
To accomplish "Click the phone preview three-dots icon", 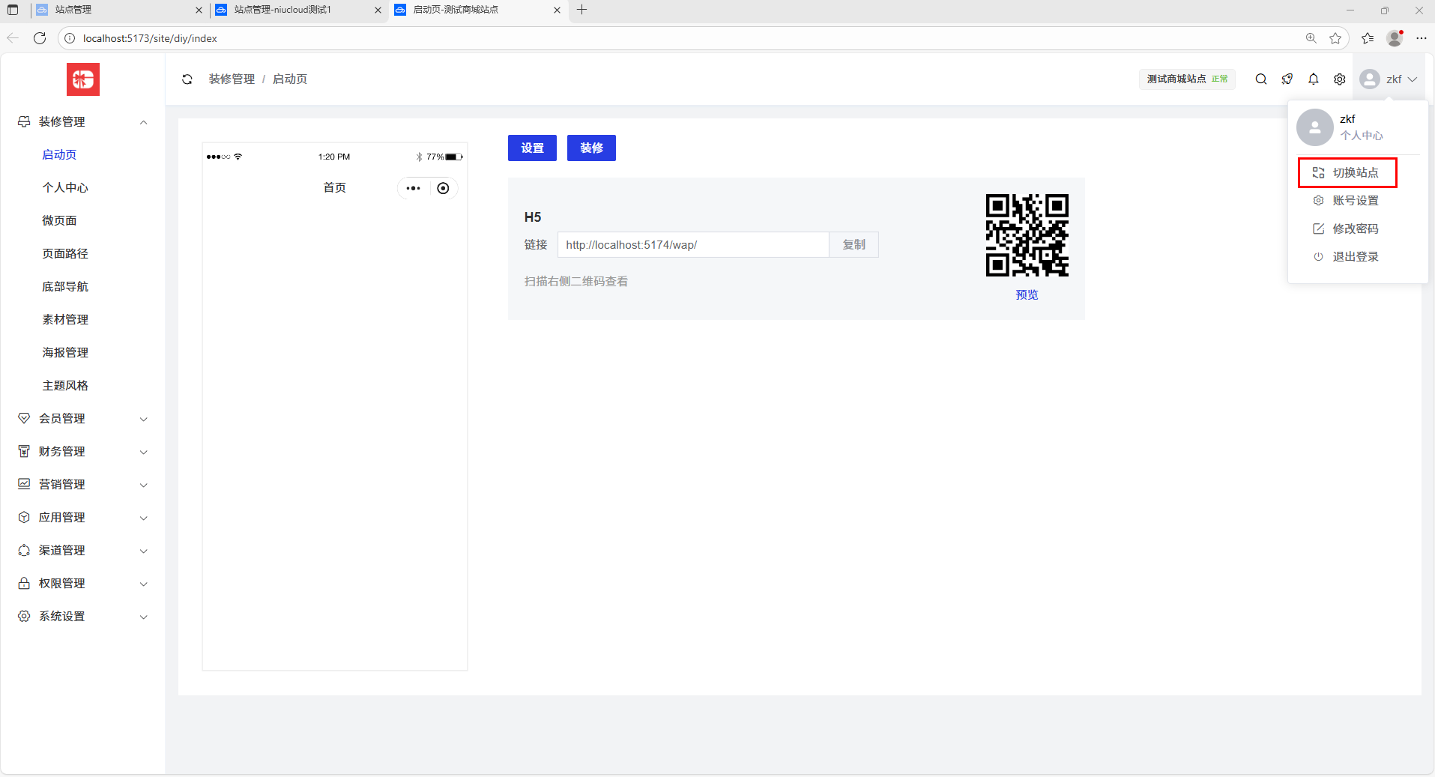I will click(x=413, y=188).
